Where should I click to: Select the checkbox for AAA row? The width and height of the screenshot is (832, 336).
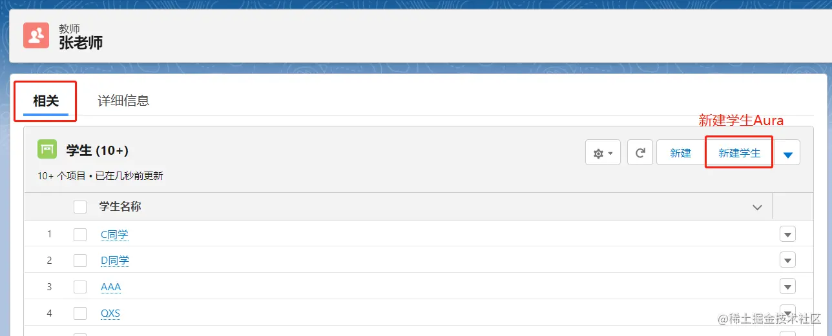[80, 287]
